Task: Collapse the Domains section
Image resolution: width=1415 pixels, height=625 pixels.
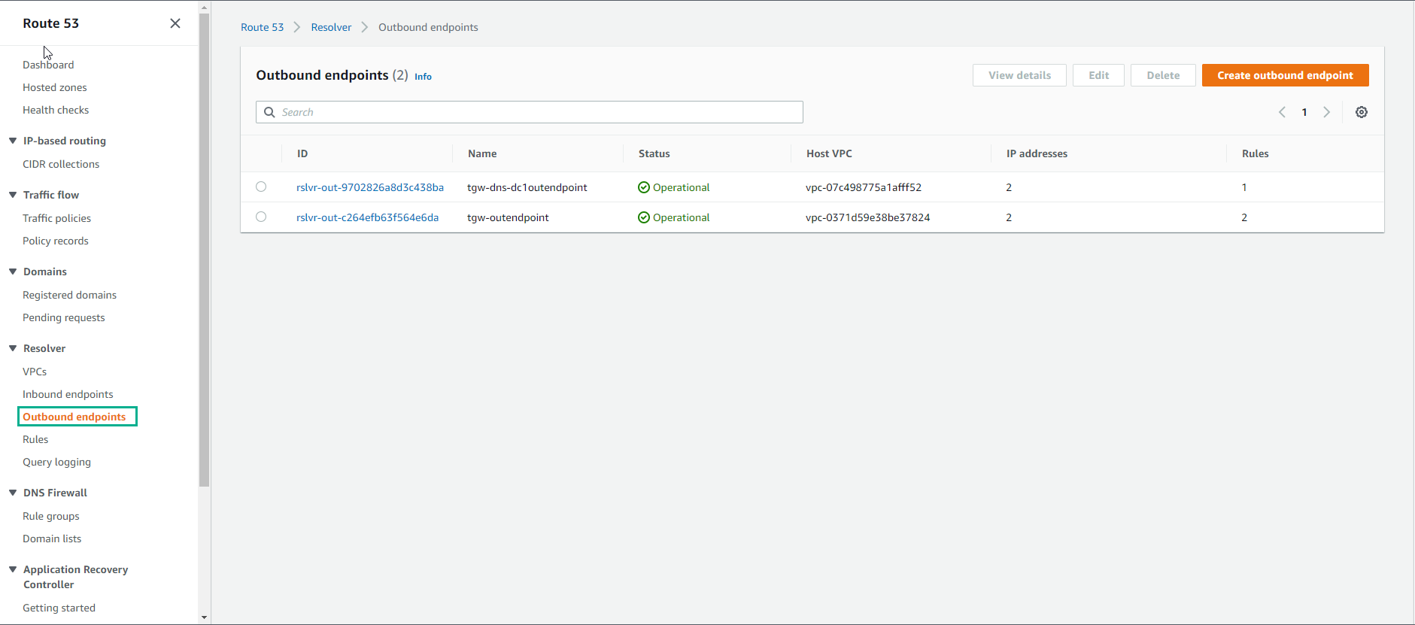Action: [x=13, y=272]
